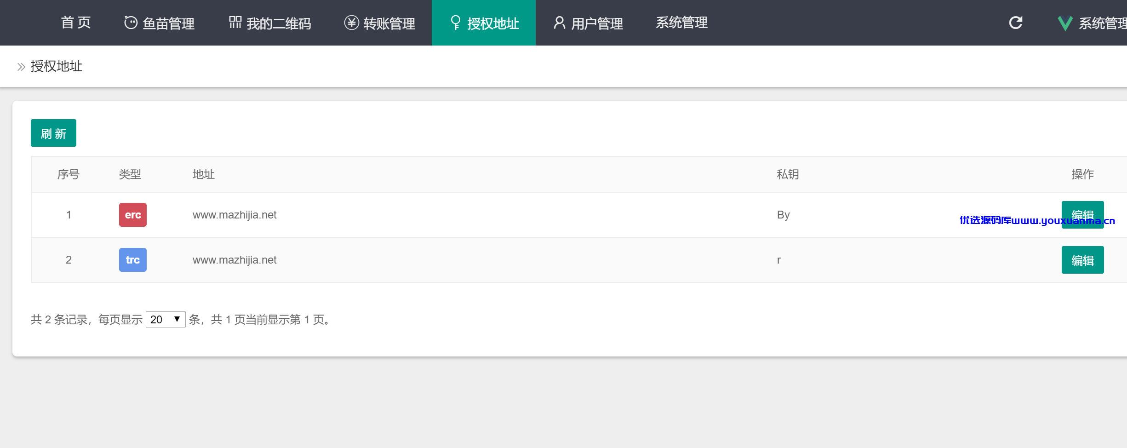Click the 地址 column header

point(204,174)
